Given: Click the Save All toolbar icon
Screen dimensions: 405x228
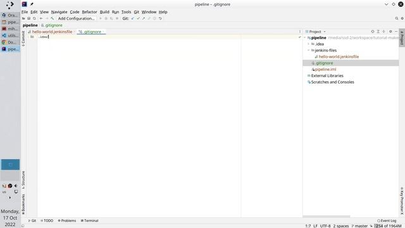Looking at the screenshot, I should click(x=29, y=18).
